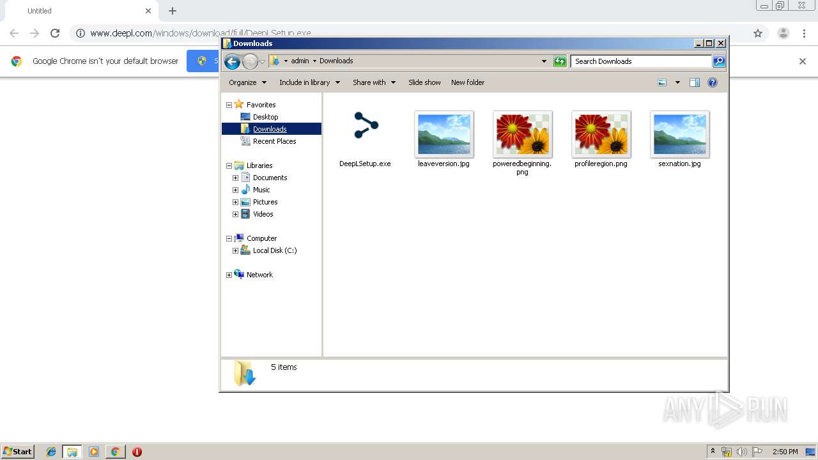Click the Explorer Forward arrow button
Screen dimensions: 818x460
pyautogui.click(x=250, y=61)
